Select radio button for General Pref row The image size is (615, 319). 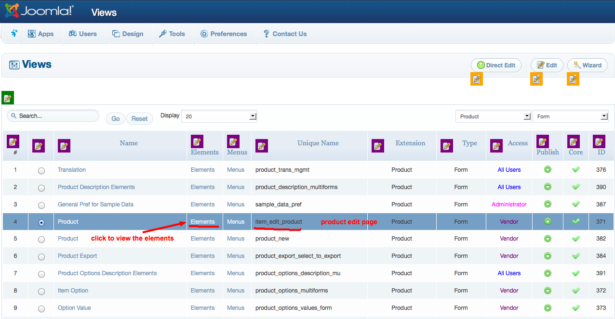pyautogui.click(x=41, y=205)
